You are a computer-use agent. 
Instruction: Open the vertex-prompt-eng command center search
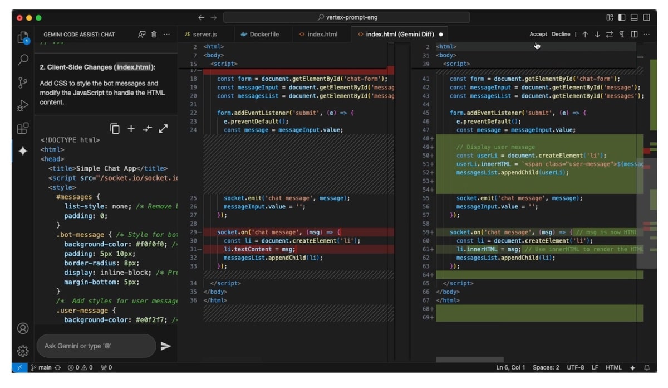(346, 18)
